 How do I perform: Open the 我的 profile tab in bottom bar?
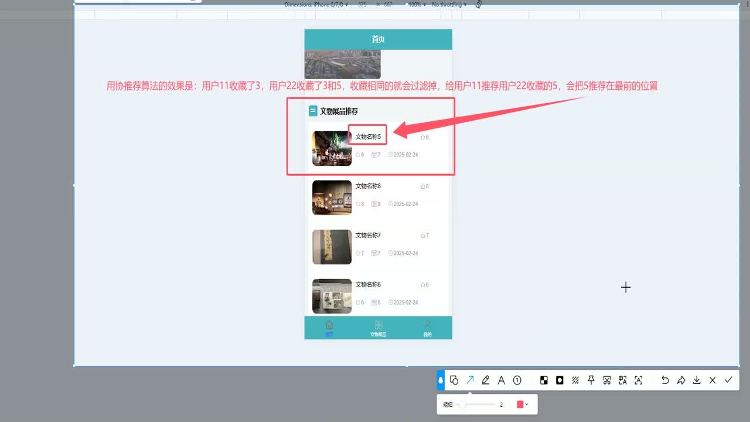428,328
